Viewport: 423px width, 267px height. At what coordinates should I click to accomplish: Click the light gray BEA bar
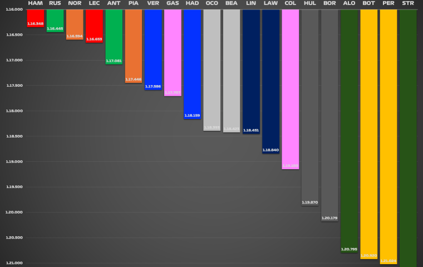pos(232,67)
